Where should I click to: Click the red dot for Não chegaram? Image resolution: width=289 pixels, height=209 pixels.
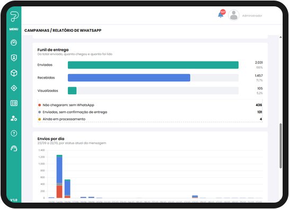click(x=39, y=105)
